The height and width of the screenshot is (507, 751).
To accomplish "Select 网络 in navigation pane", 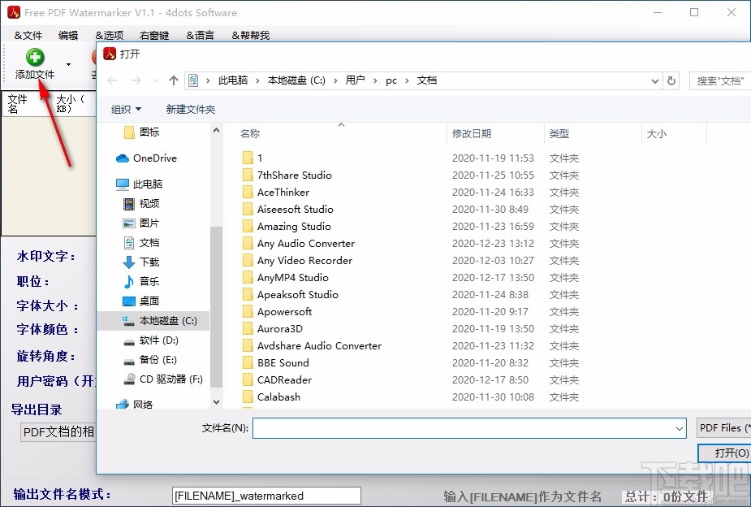I will pos(135,405).
